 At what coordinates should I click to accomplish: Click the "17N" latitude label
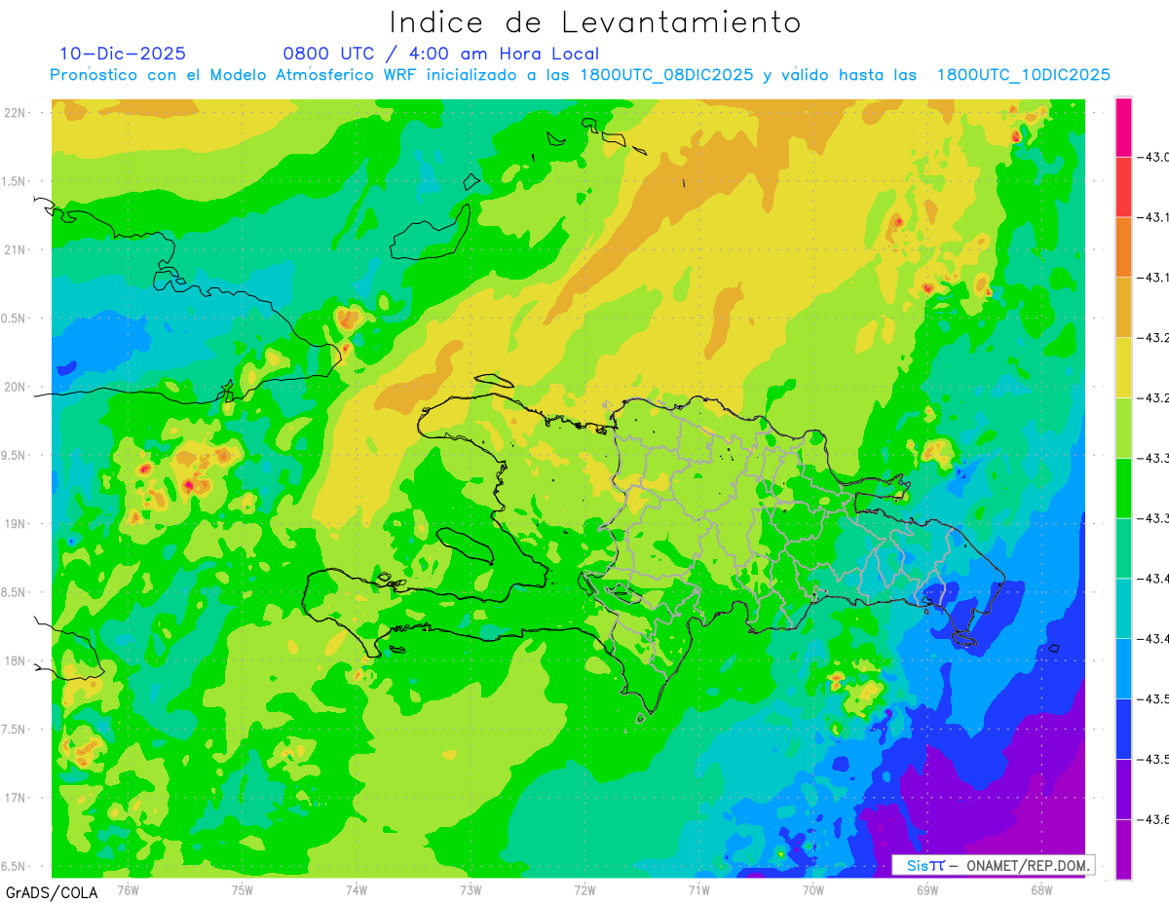click(x=15, y=798)
